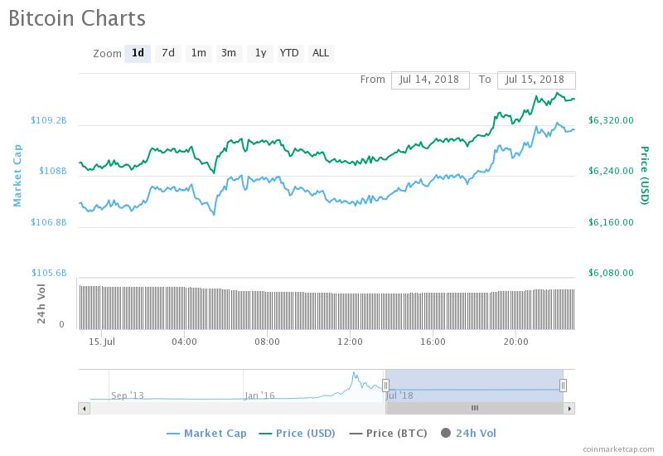
Task: Click the coinmarketcap.com credit link
Action: tap(618, 449)
